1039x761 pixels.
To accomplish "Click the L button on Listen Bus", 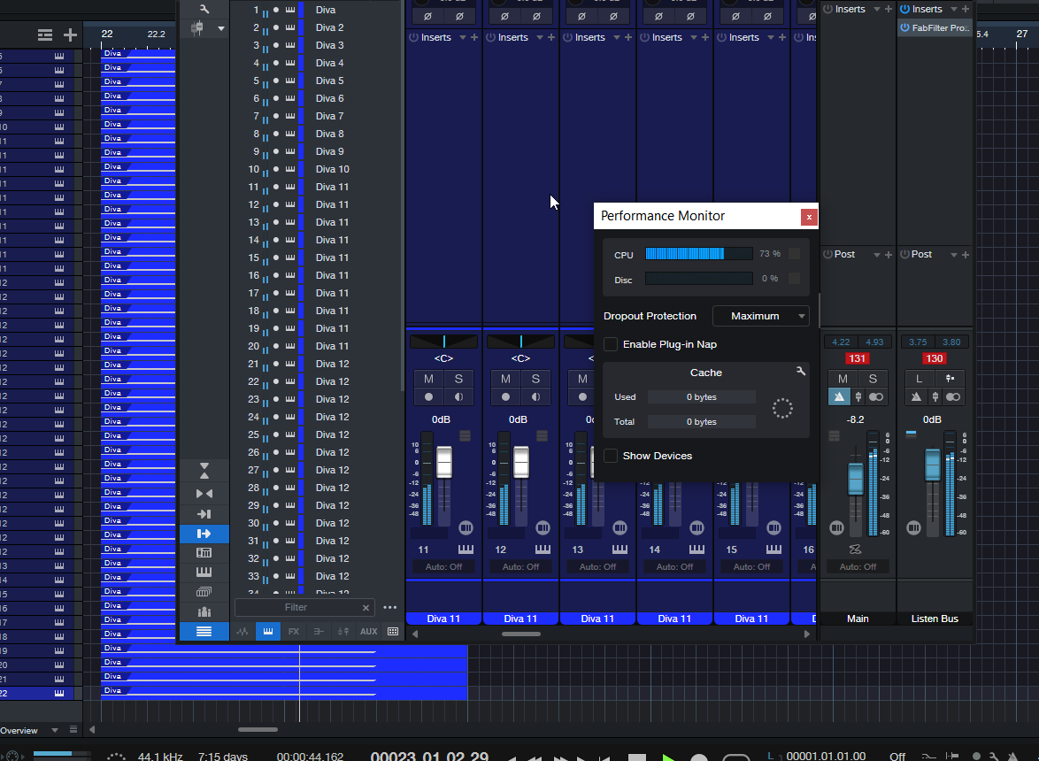I will [919, 379].
